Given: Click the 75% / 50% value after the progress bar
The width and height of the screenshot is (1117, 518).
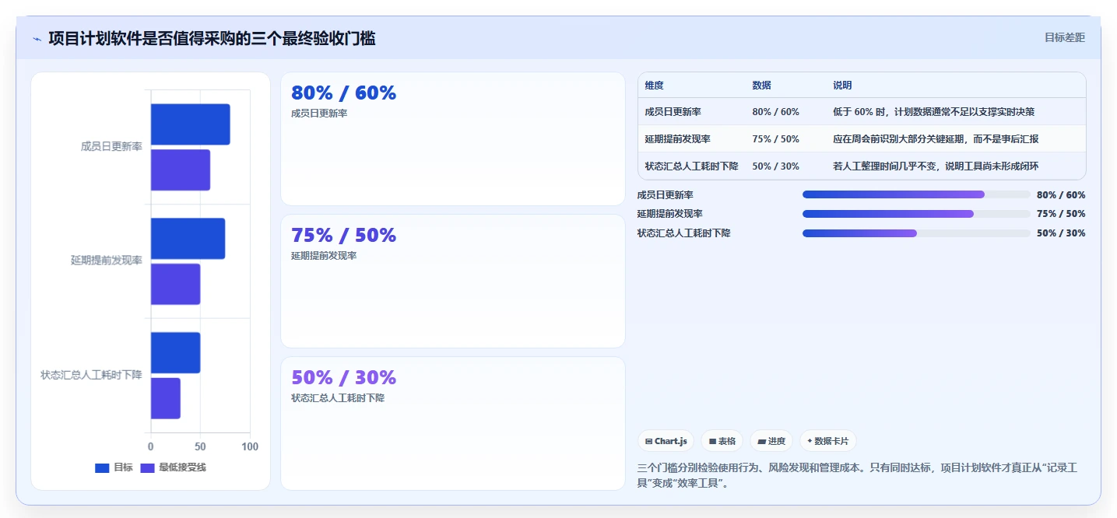Looking at the screenshot, I should pyautogui.click(x=1061, y=214).
